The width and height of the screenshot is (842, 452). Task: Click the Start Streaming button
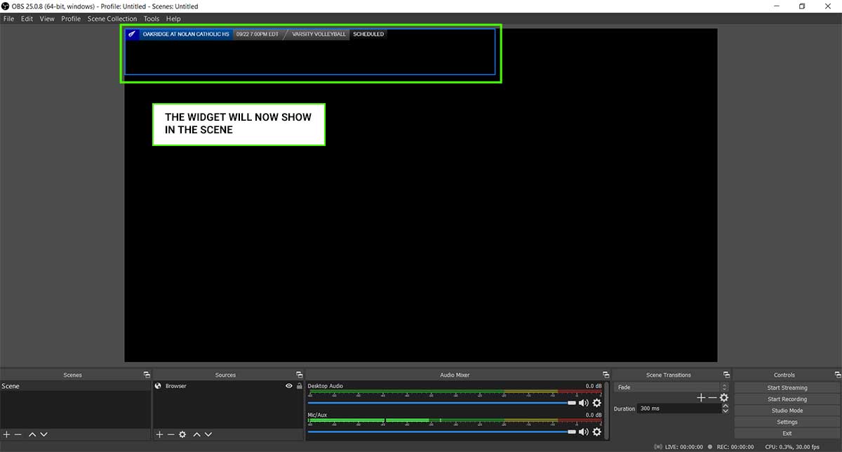click(x=787, y=388)
